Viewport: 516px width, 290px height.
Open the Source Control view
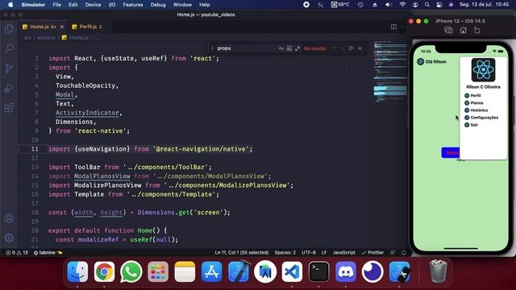[9, 68]
